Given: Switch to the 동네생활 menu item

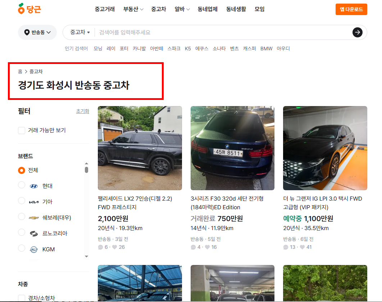Looking at the screenshot, I should pos(235,9).
